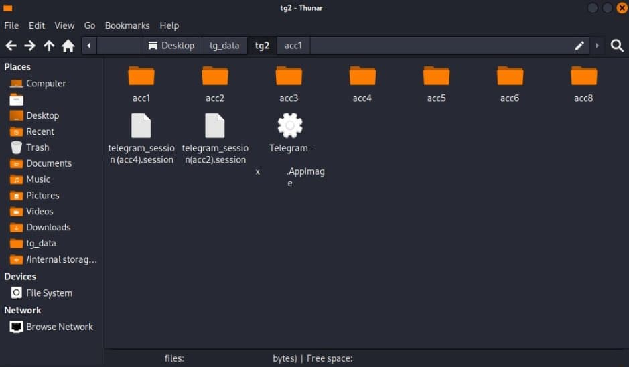Click the acc1 path bar button
This screenshot has height=367, width=629.
click(293, 46)
